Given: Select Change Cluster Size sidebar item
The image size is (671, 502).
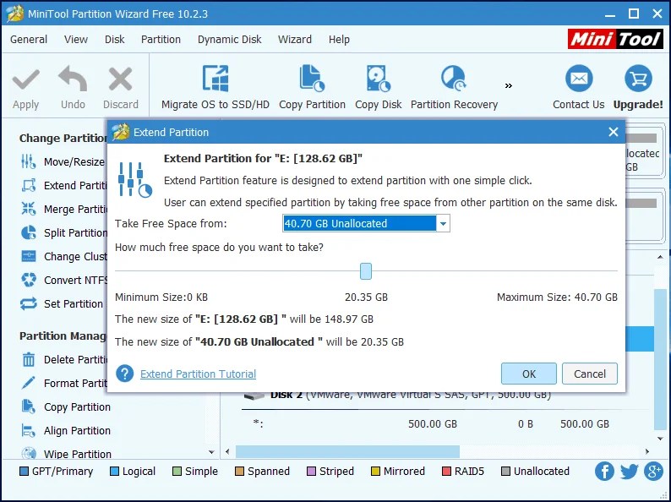Looking at the screenshot, I should [63, 256].
